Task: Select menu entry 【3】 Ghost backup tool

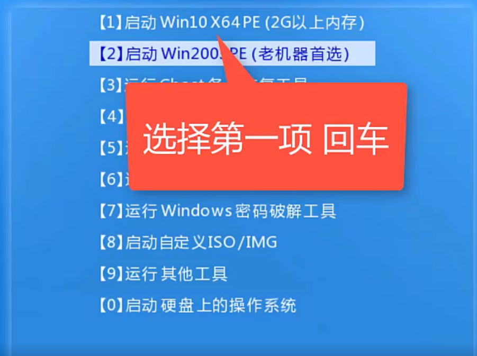Action: (x=112, y=85)
